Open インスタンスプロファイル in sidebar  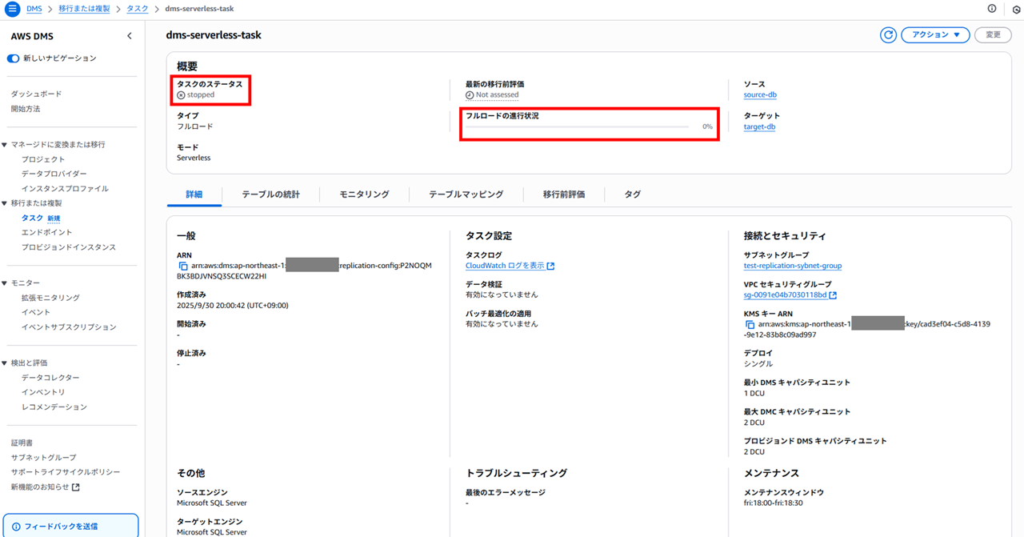click(65, 189)
